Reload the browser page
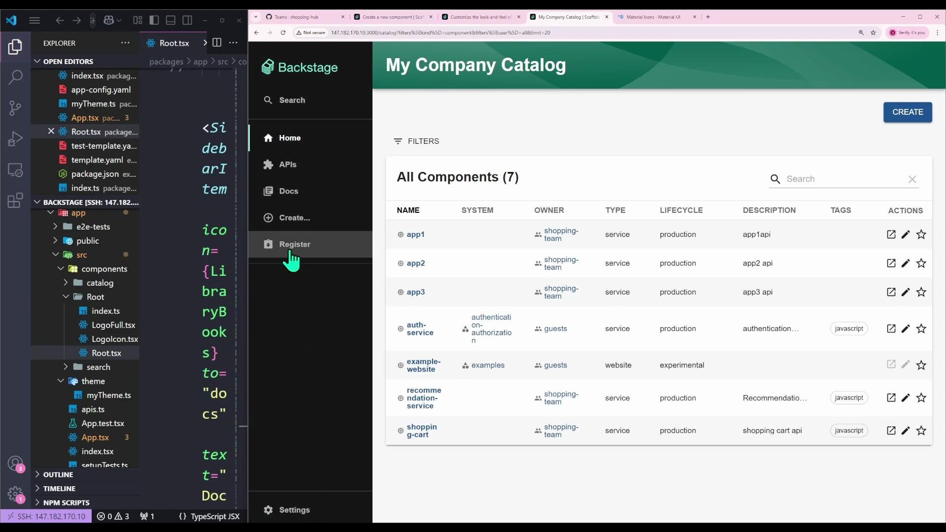Viewport: 946px width, 532px height. click(x=283, y=33)
